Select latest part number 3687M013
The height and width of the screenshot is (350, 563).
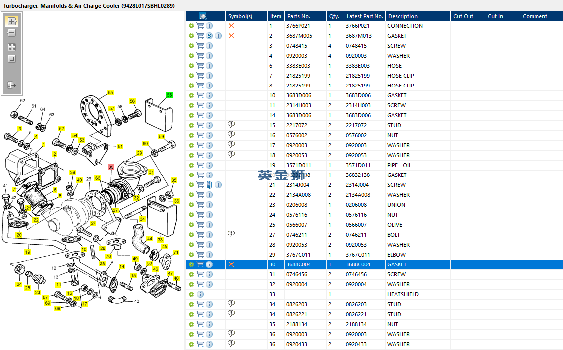click(358, 36)
